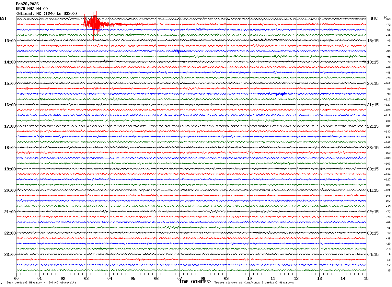The image size is (392, 287).
Task: Click the 15 minute tick label
Action: tap(366, 278)
